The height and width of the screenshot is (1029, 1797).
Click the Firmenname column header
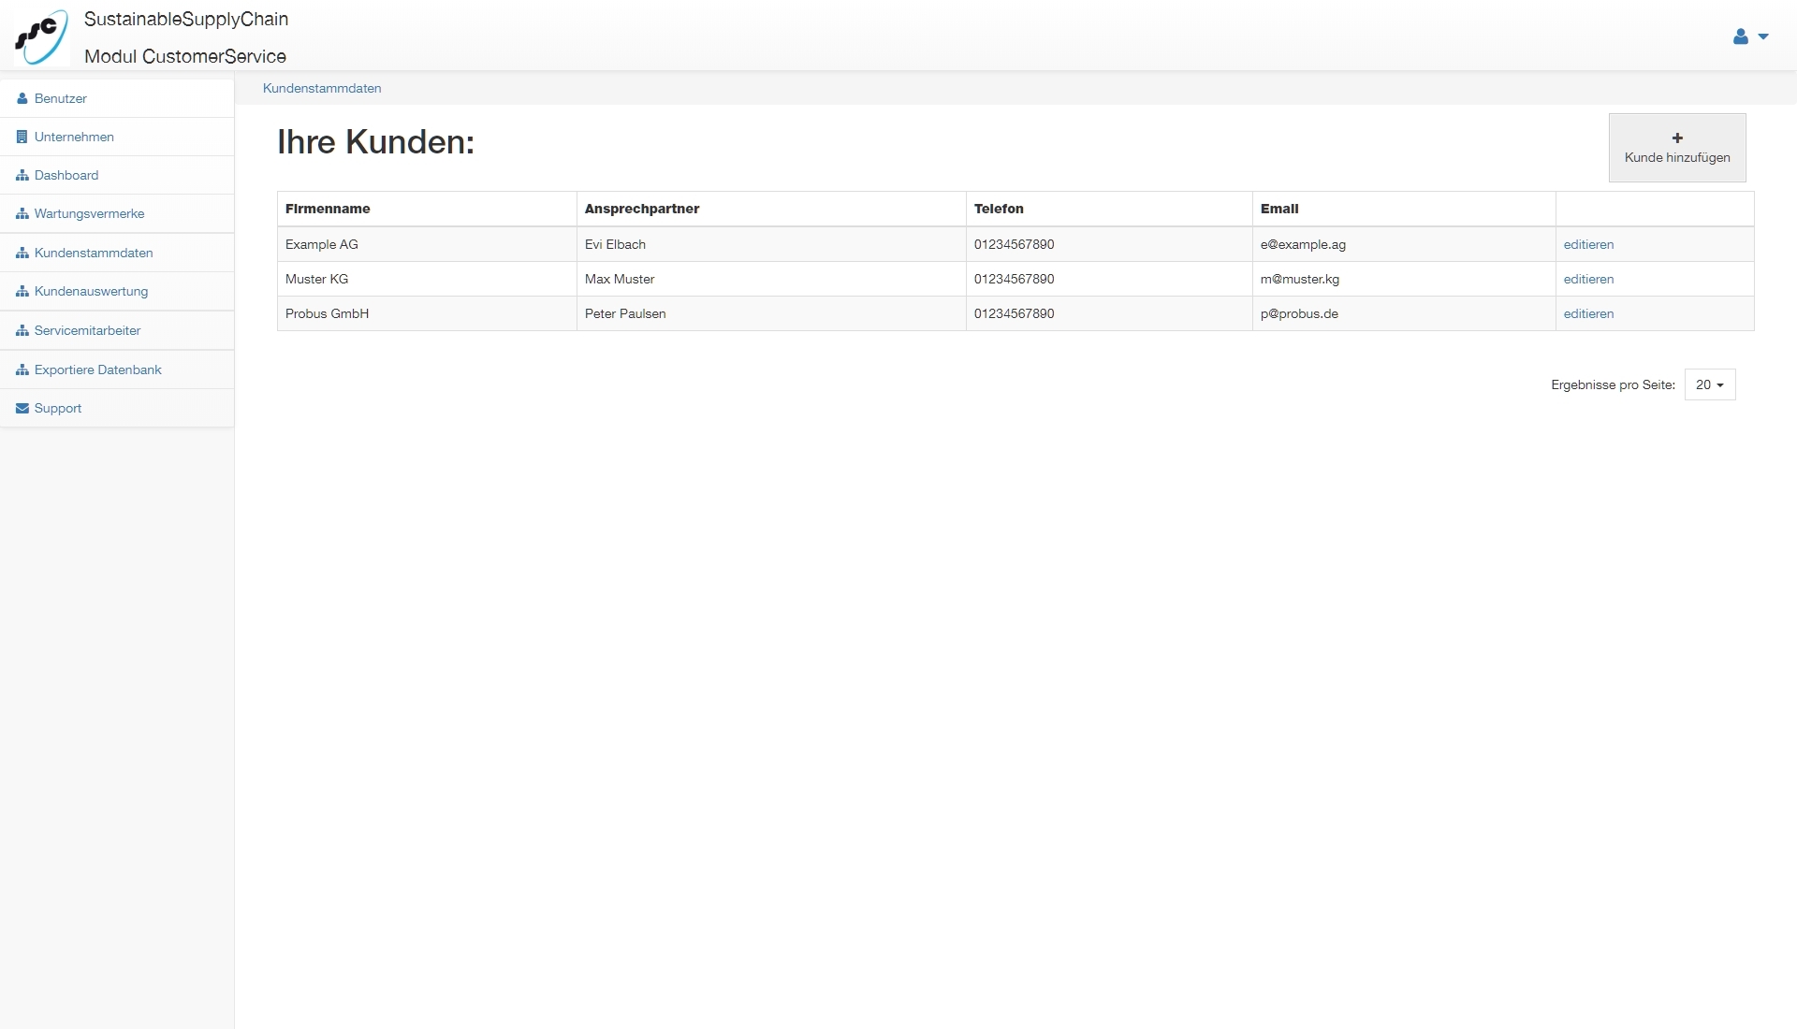point(328,209)
